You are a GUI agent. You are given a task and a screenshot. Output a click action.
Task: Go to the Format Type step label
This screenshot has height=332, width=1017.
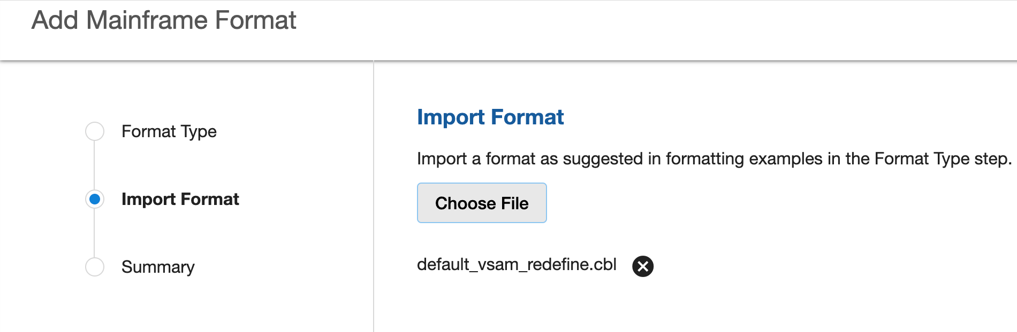click(x=169, y=131)
